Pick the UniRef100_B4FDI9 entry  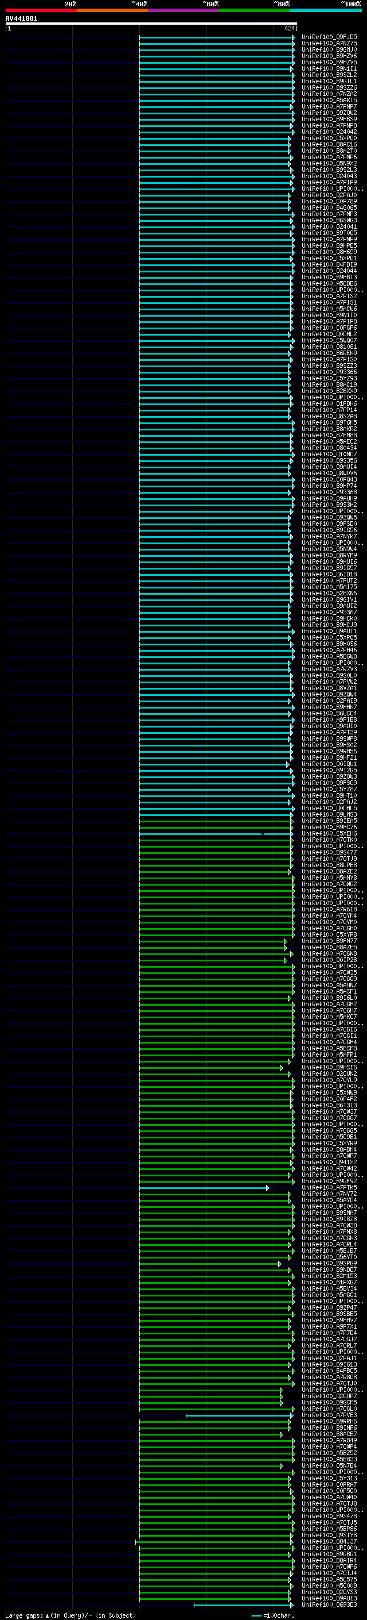(329, 265)
